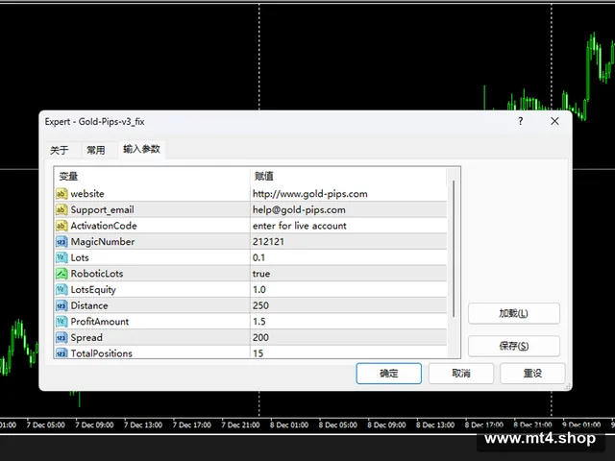Click the 重设 button
Image resolution: width=615 pixels, height=461 pixels.
point(532,374)
